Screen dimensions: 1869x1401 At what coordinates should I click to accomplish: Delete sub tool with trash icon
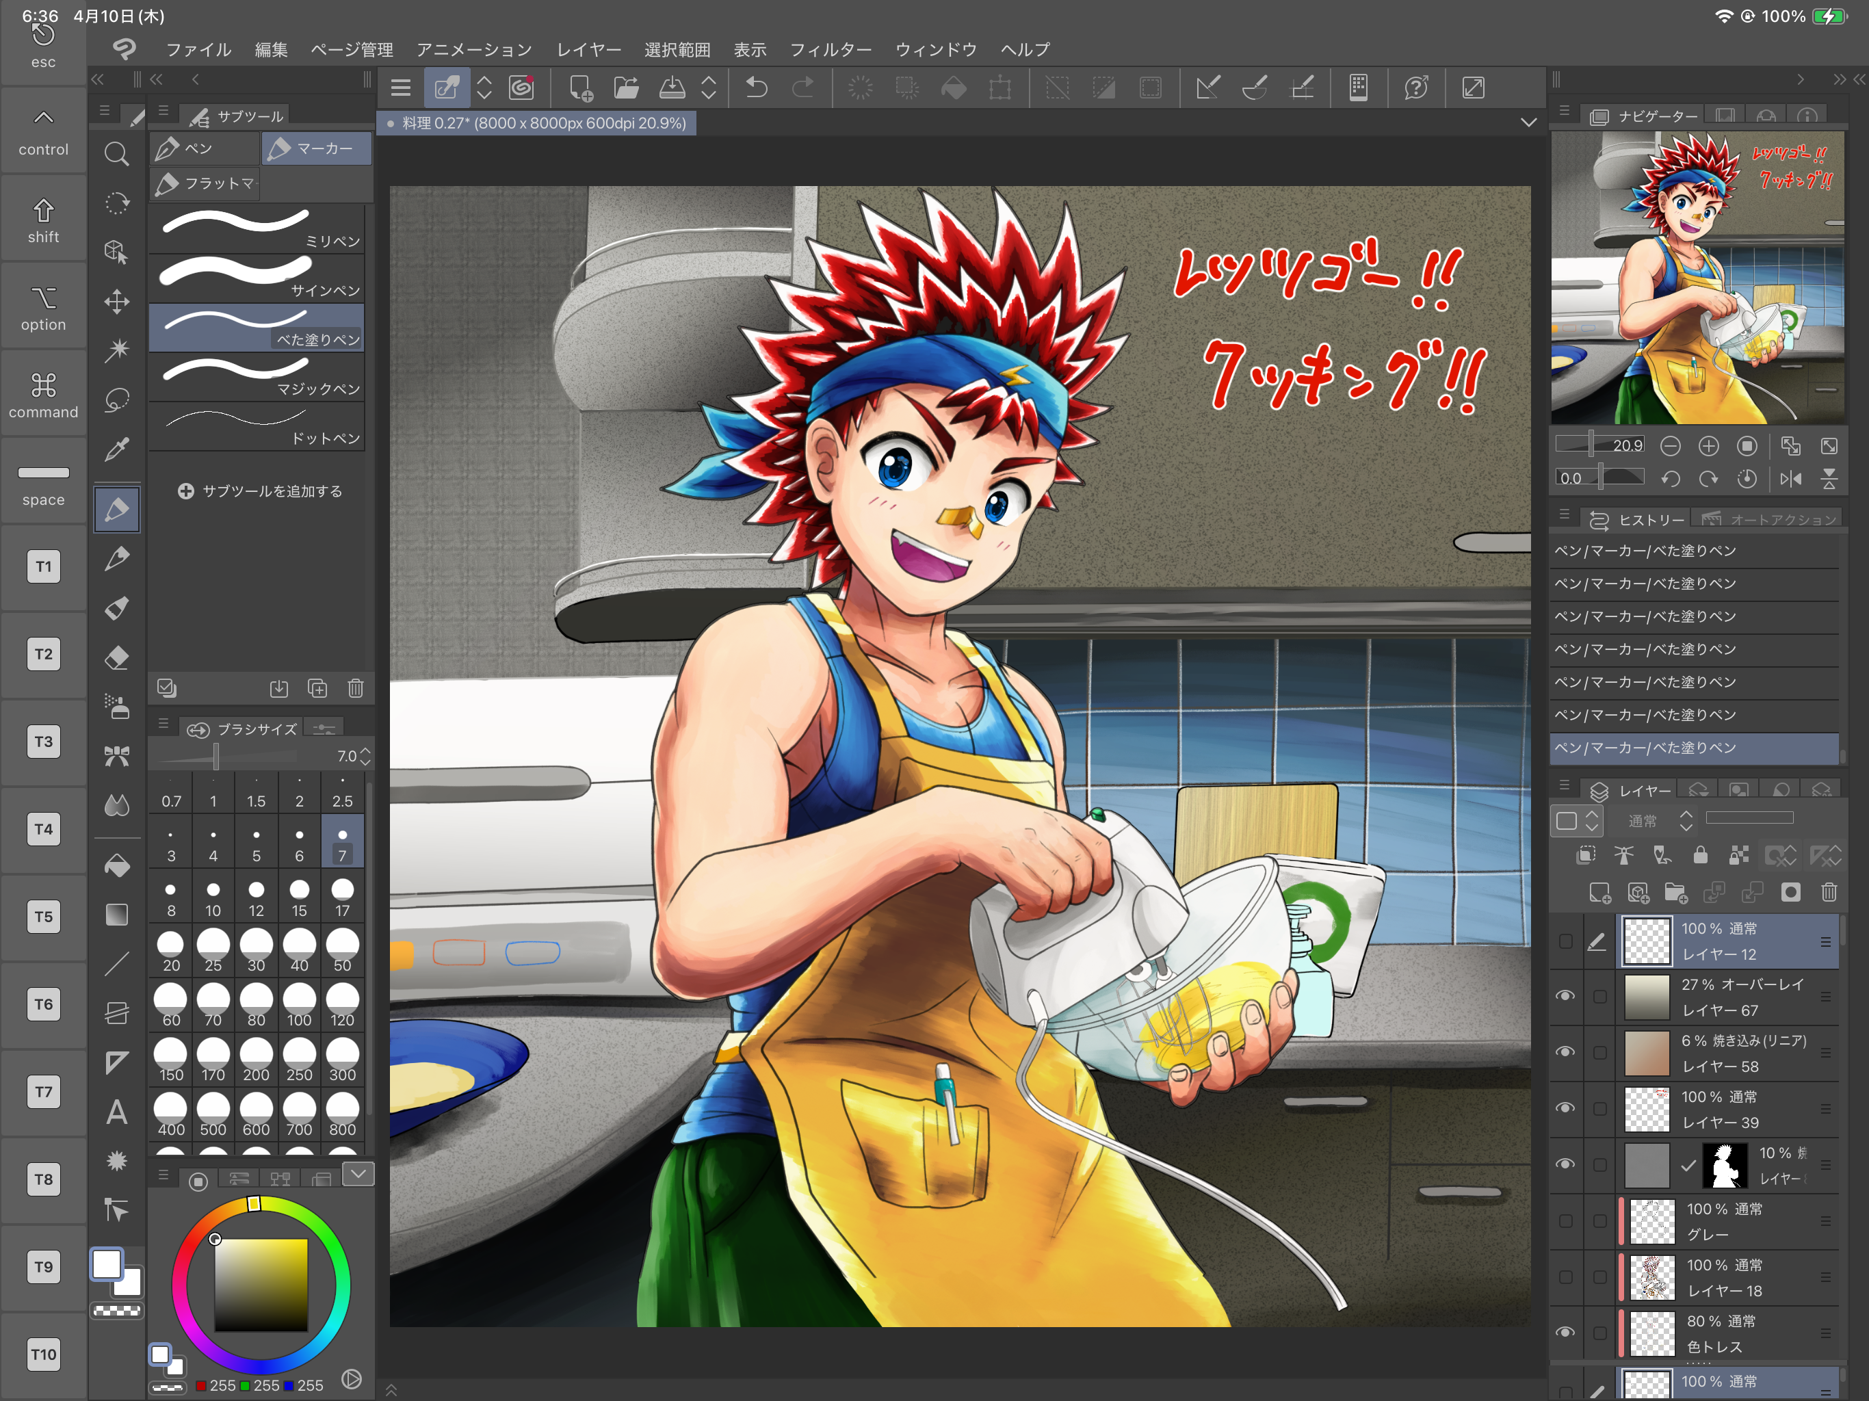coord(356,689)
